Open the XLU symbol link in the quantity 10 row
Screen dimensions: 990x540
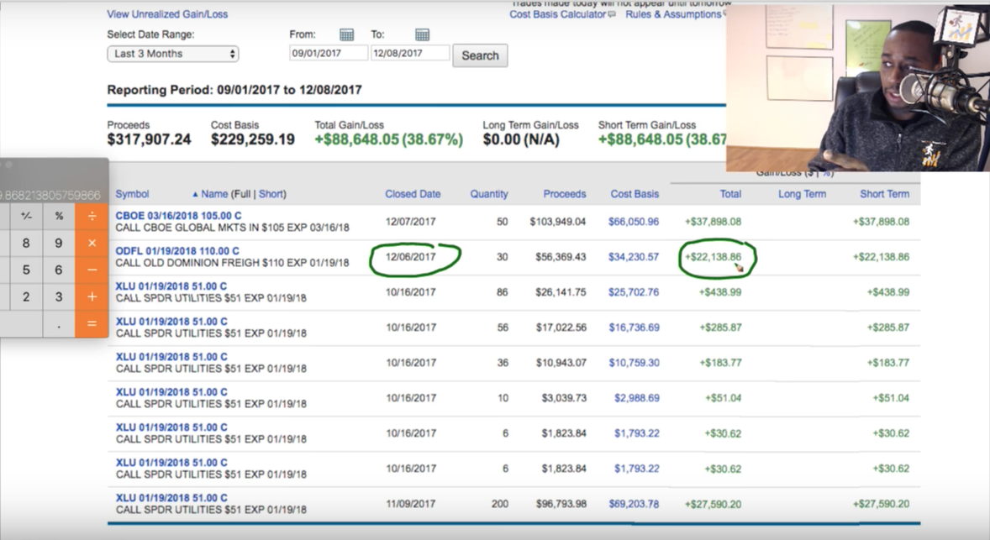point(171,392)
